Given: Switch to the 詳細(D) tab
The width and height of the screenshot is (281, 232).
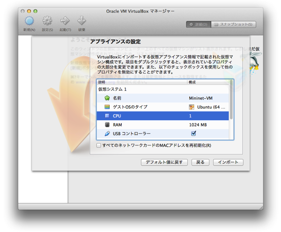Looking at the screenshot, I should [198, 24].
